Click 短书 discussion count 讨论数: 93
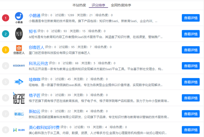 click(x=59, y=31)
